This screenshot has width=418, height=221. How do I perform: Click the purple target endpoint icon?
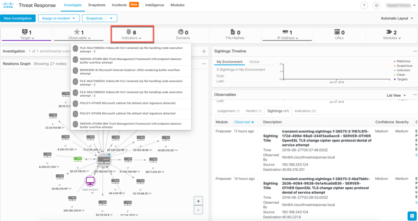coord(90,181)
